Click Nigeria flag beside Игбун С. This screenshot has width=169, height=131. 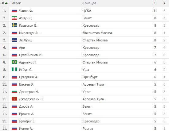[x=14, y=70]
